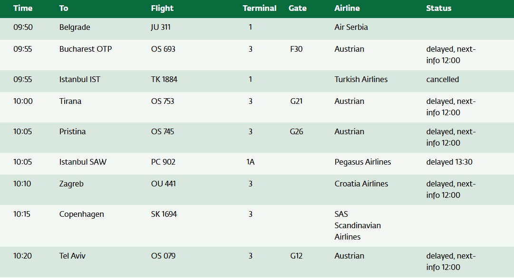Click the Status column header

point(438,8)
